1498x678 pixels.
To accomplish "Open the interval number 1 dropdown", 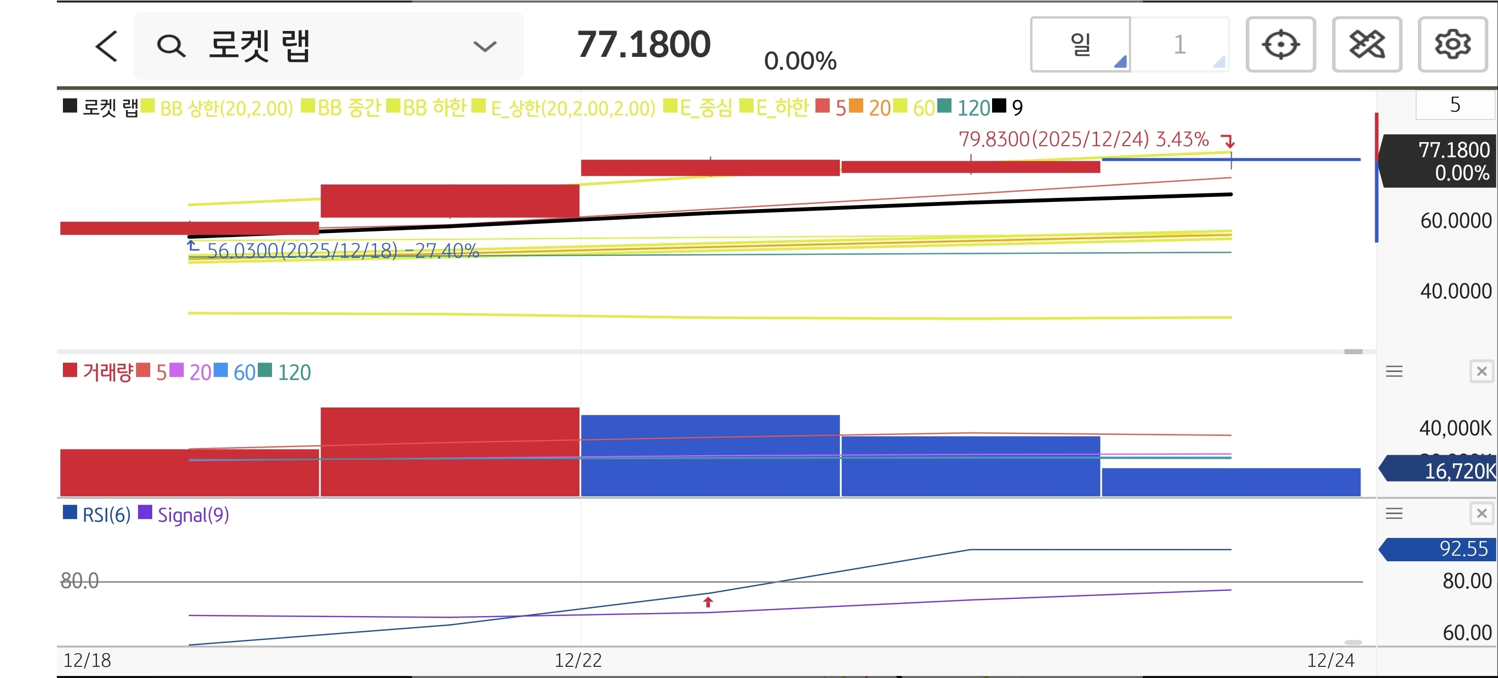I will click(x=1179, y=45).
